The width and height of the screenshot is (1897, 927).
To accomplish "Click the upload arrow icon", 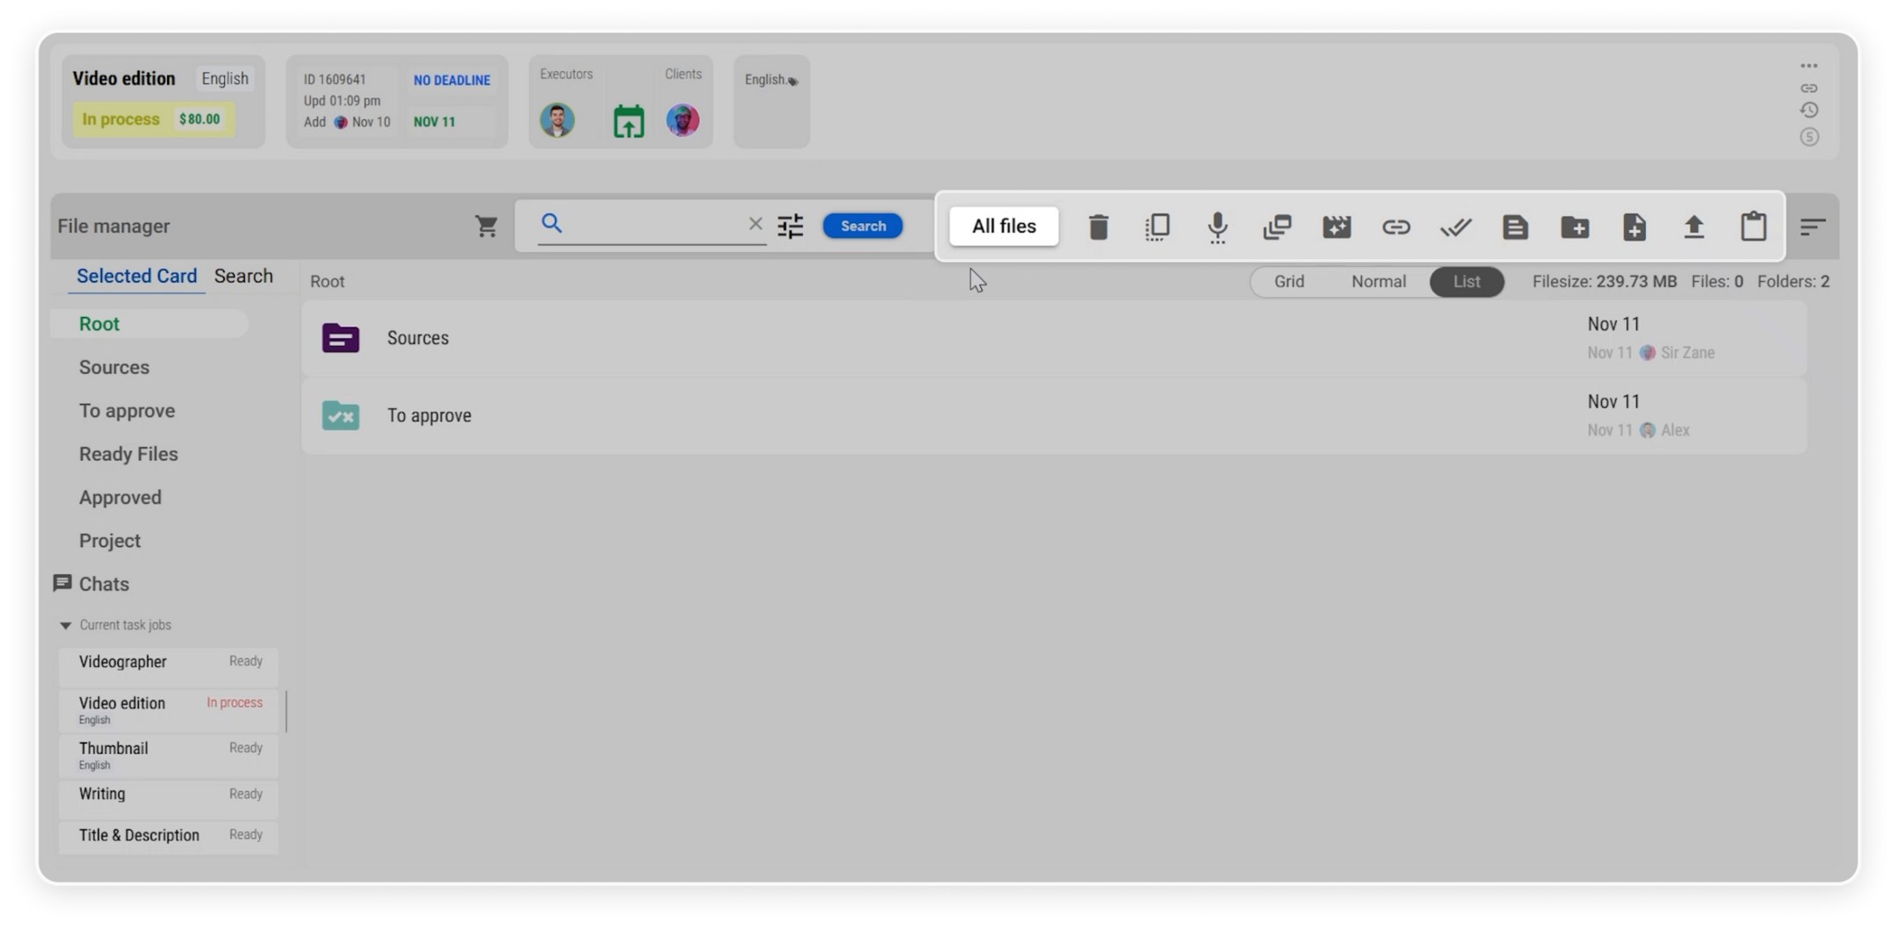I will 1693,227.
